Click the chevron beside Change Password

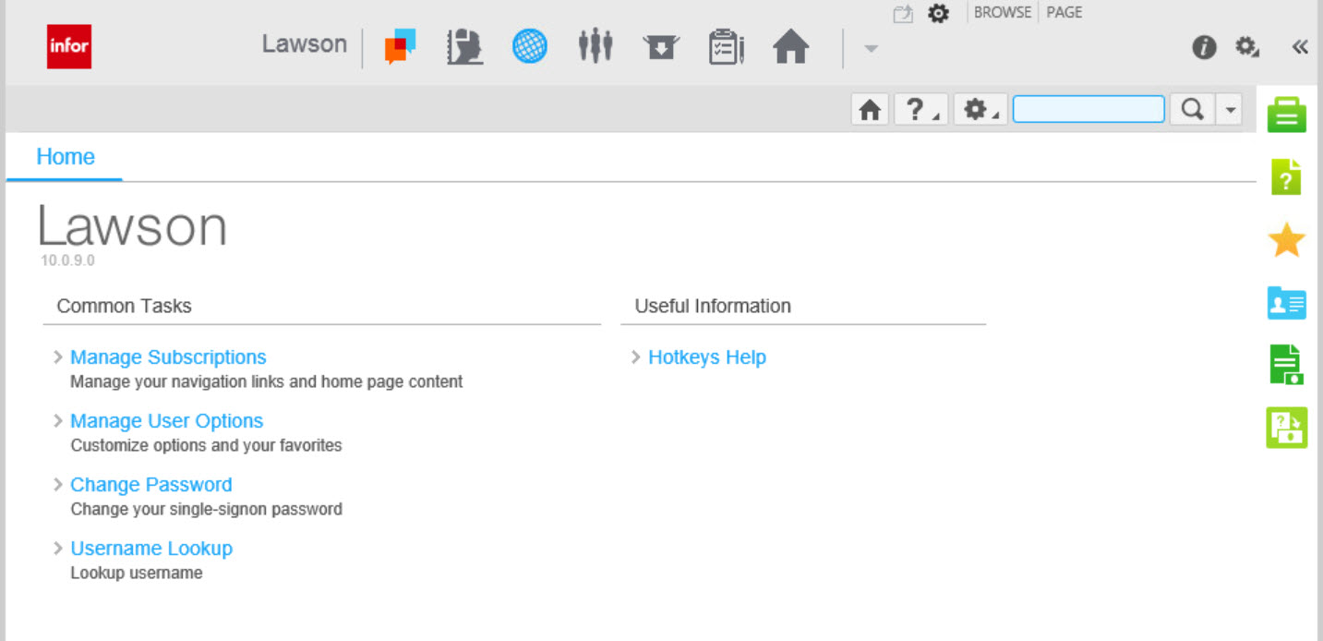pyautogui.click(x=58, y=484)
